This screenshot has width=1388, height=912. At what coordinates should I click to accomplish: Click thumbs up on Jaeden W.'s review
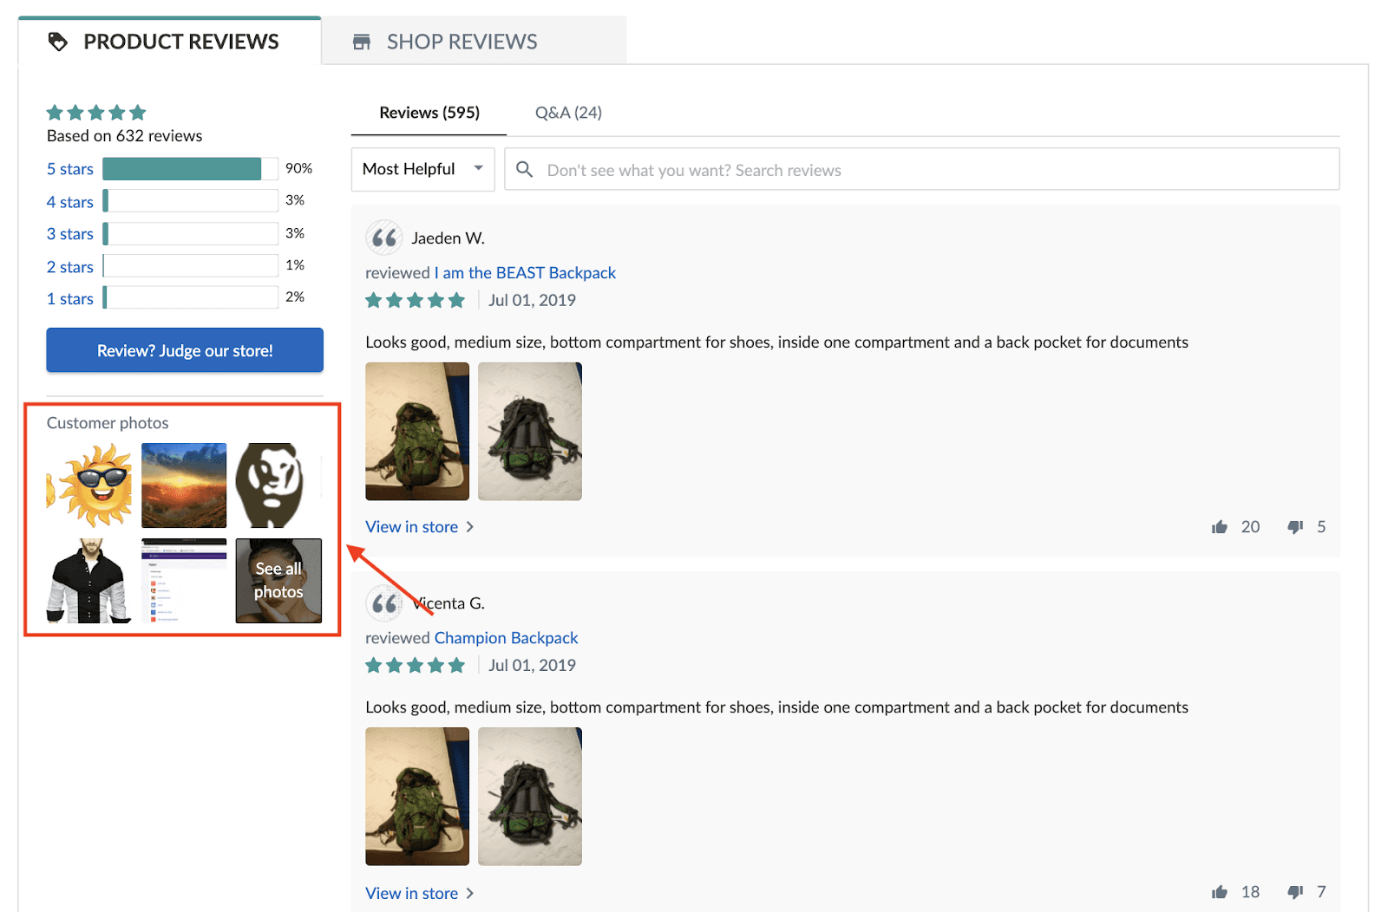pyautogui.click(x=1220, y=527)
